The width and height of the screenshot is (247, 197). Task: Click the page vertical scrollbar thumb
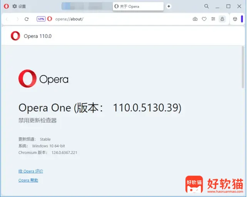pyautogui.click(x=243, y=67)
